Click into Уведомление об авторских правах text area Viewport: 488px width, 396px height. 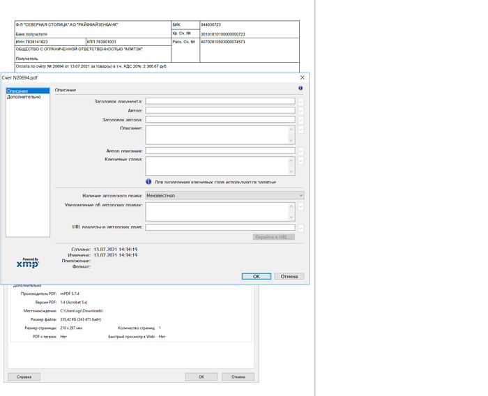coord(217,211)
